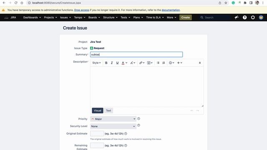
Task: Insert a numbered list
Action: 164,63
